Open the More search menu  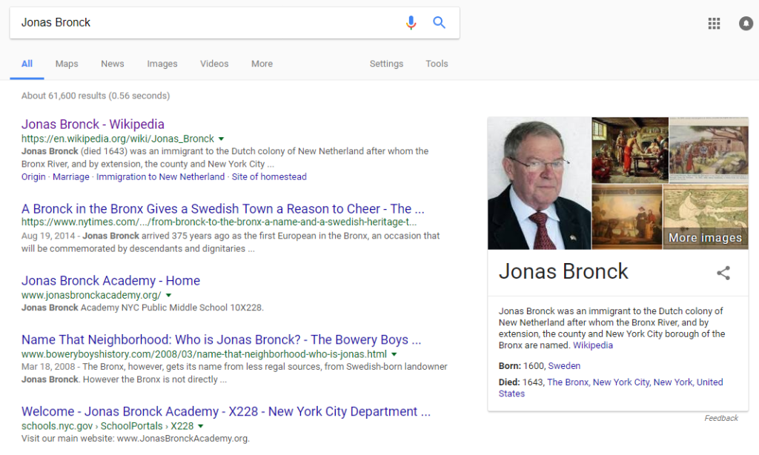tap(262, 64)
